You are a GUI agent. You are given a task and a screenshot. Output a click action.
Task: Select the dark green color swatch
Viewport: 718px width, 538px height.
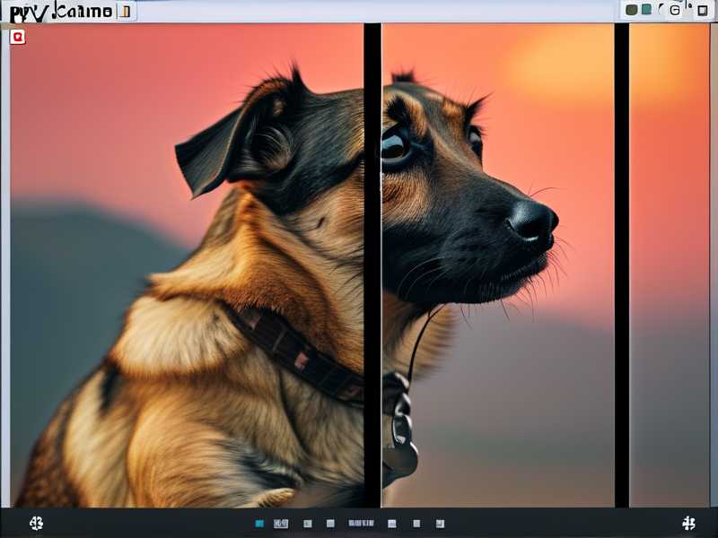pos(632,10)
